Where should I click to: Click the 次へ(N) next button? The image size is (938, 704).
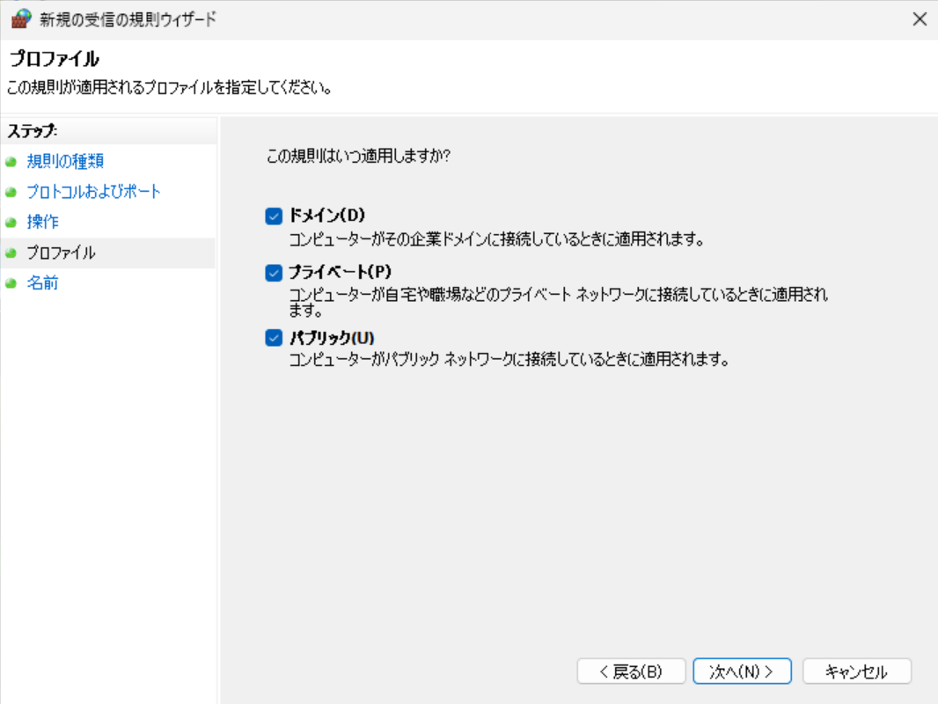[742, 671]
